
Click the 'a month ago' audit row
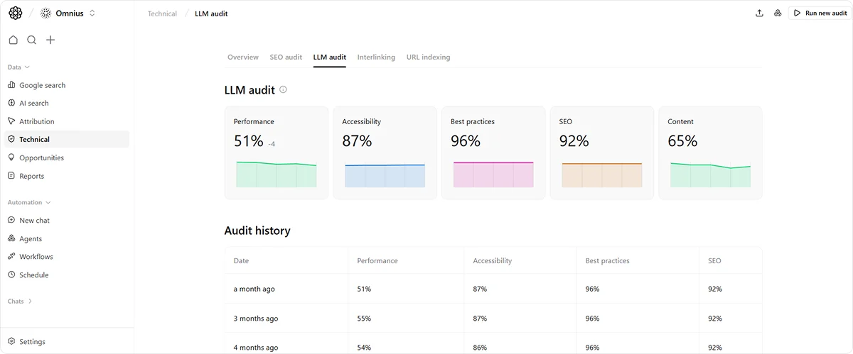493,289
